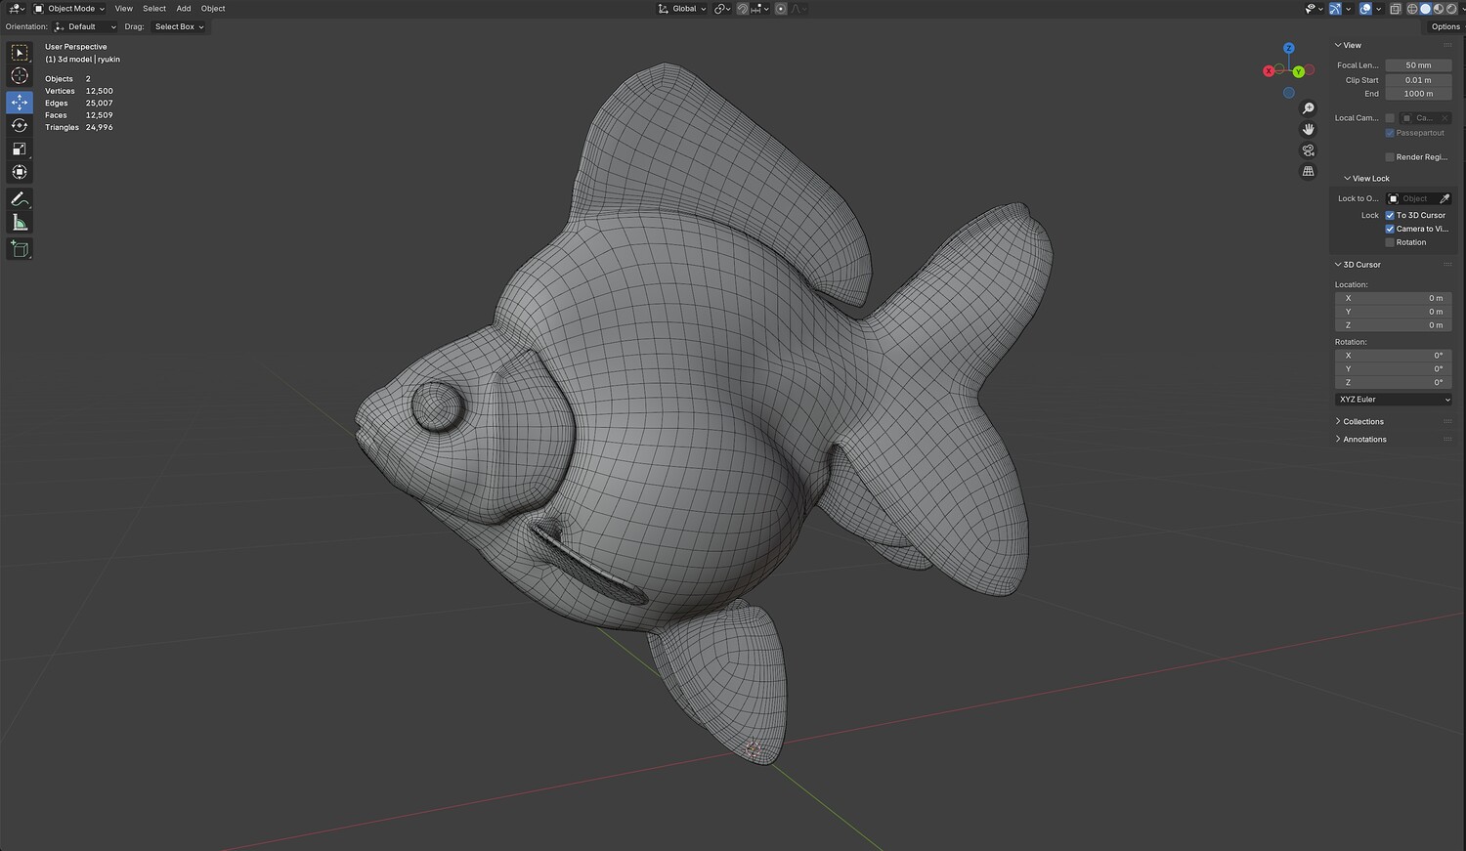
Task: Open the gizmo options dropdown arrow
Action: [1349, 9]
